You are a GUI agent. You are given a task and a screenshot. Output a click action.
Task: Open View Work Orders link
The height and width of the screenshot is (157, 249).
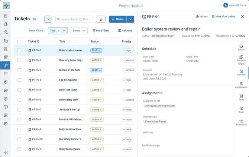click(x=223, y=16)
